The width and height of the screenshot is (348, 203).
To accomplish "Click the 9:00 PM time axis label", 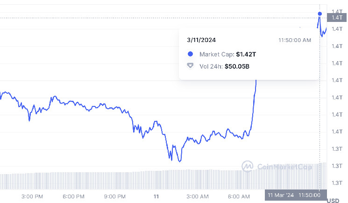I will pos(115,196).
